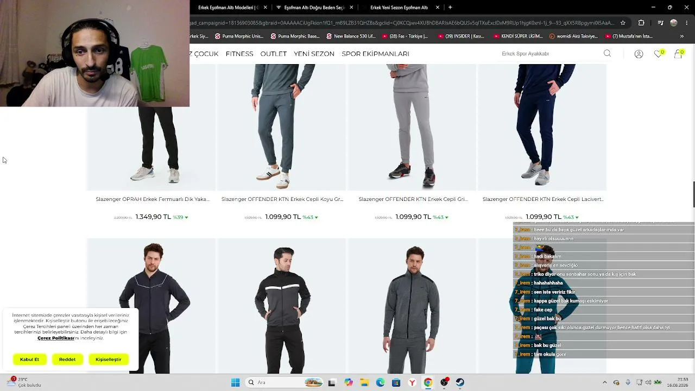Reject cookies with Reddet
This screenshot has height=391, width=695.
pos(67,360)
